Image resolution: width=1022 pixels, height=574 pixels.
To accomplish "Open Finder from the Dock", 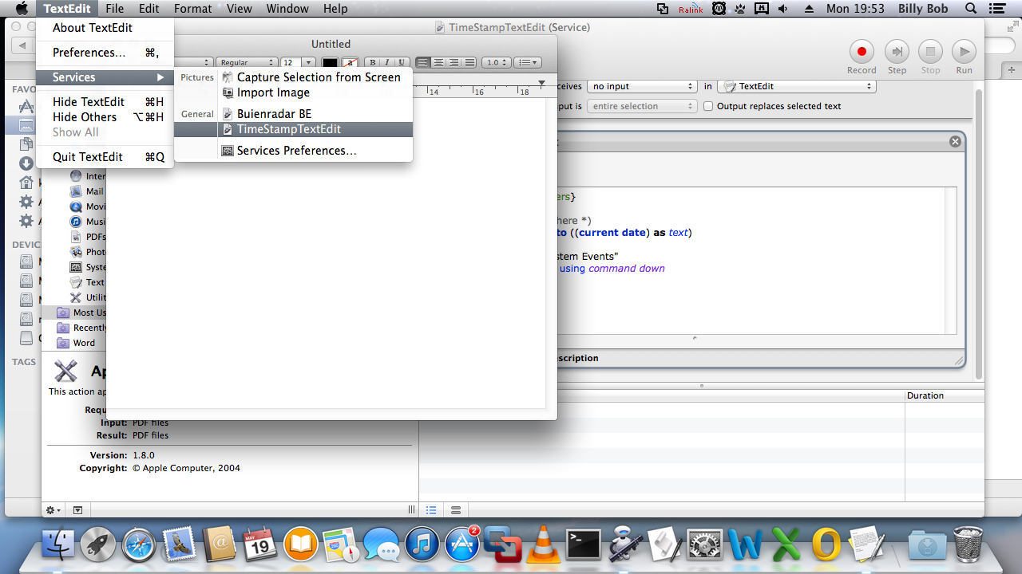I will coord(57,546).
